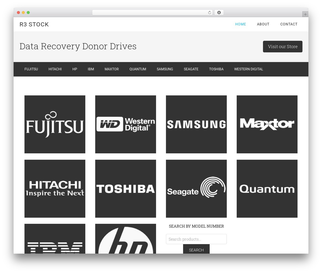Focus the browser address bar
322x273 pixels.
(152, 13)
